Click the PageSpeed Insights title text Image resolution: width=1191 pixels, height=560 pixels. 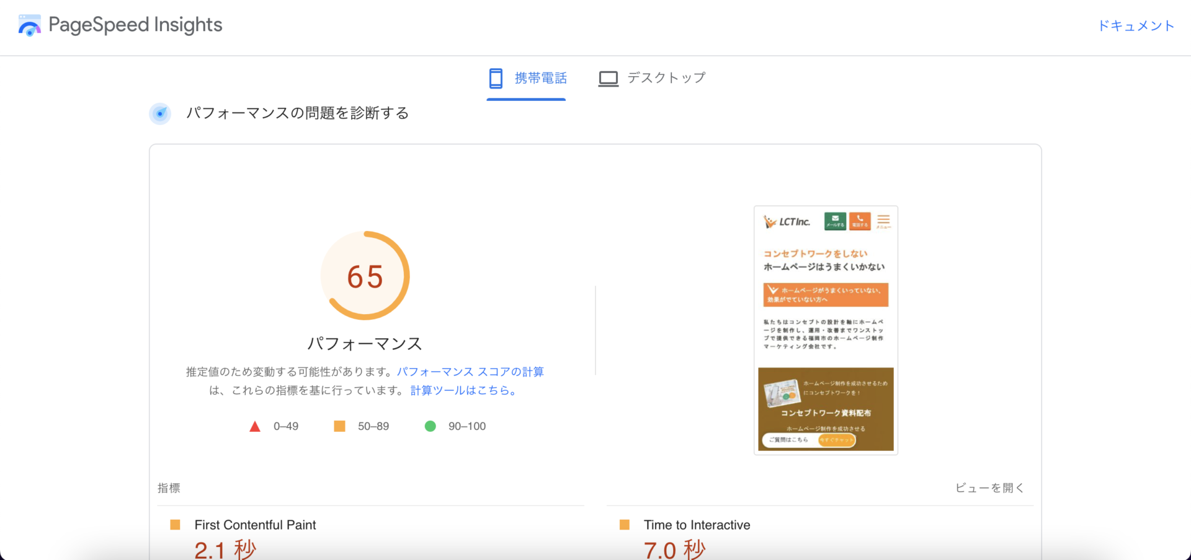[x=135, y=25]
